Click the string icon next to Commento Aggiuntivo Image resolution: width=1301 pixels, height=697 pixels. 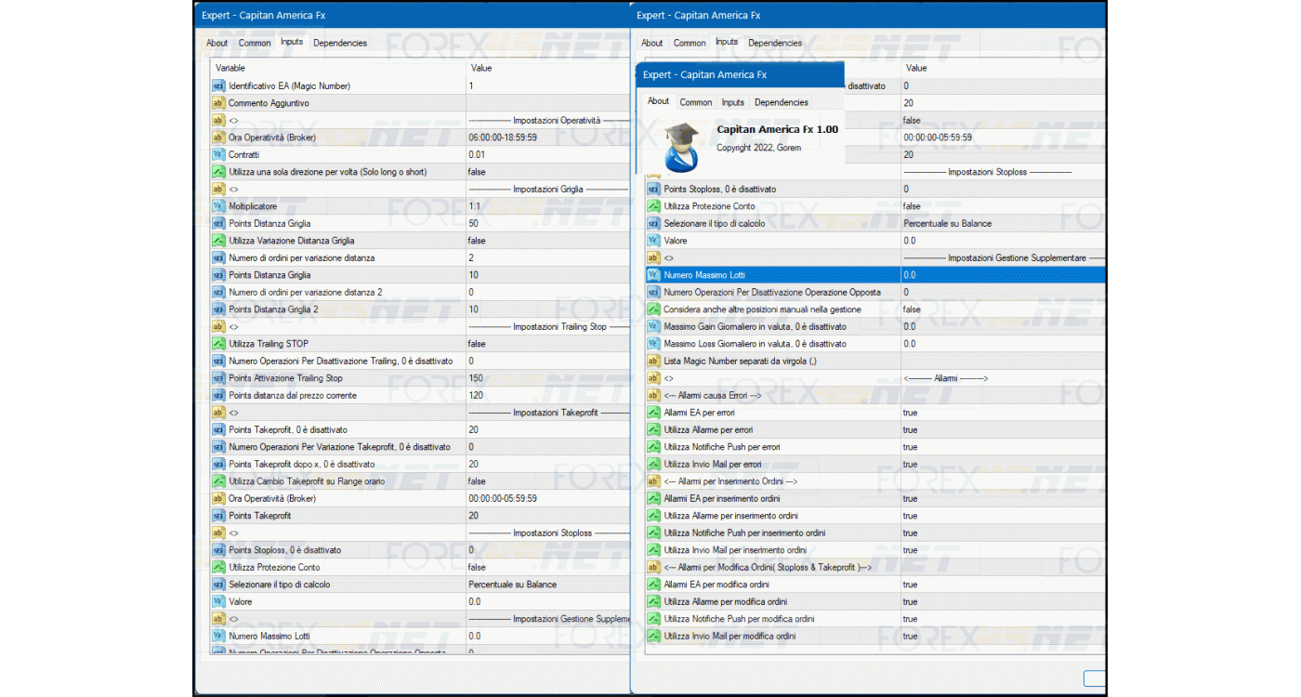click(x=218, y=103)
